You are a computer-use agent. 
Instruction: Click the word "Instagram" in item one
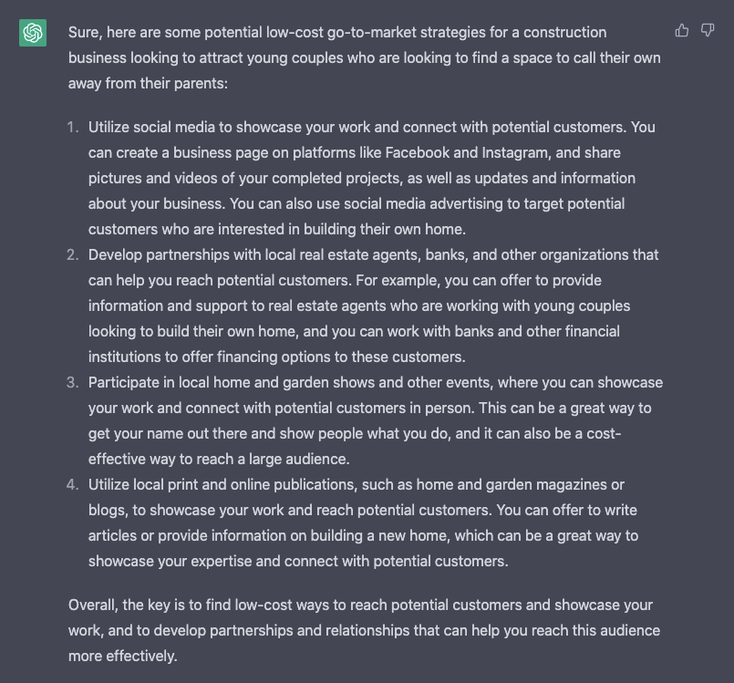click(516, 152)
